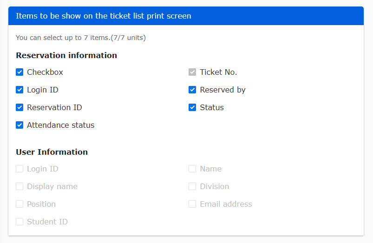This screenshot has height=243, width=373.
Task: Click the blue ticket list print header
Action: 186,16
